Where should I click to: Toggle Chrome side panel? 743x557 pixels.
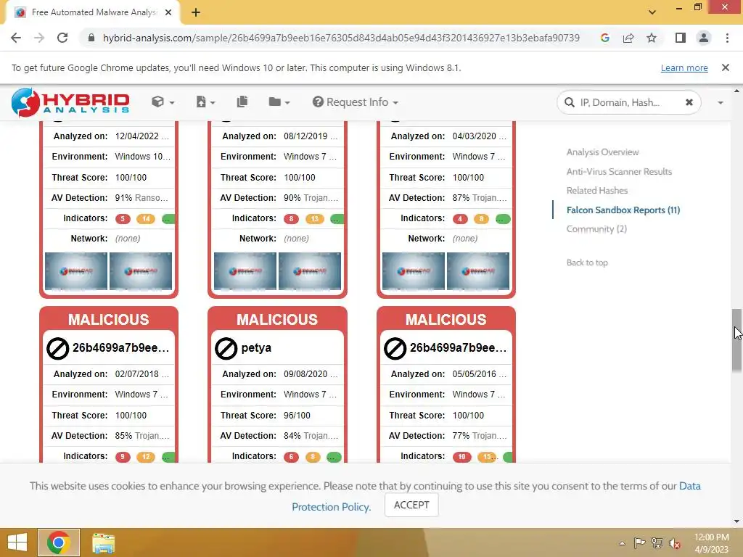coord(681,38)
